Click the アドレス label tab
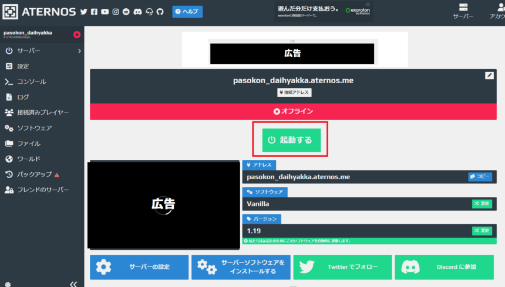Screen dimensions: 505x287 click(x=259, y=165)
